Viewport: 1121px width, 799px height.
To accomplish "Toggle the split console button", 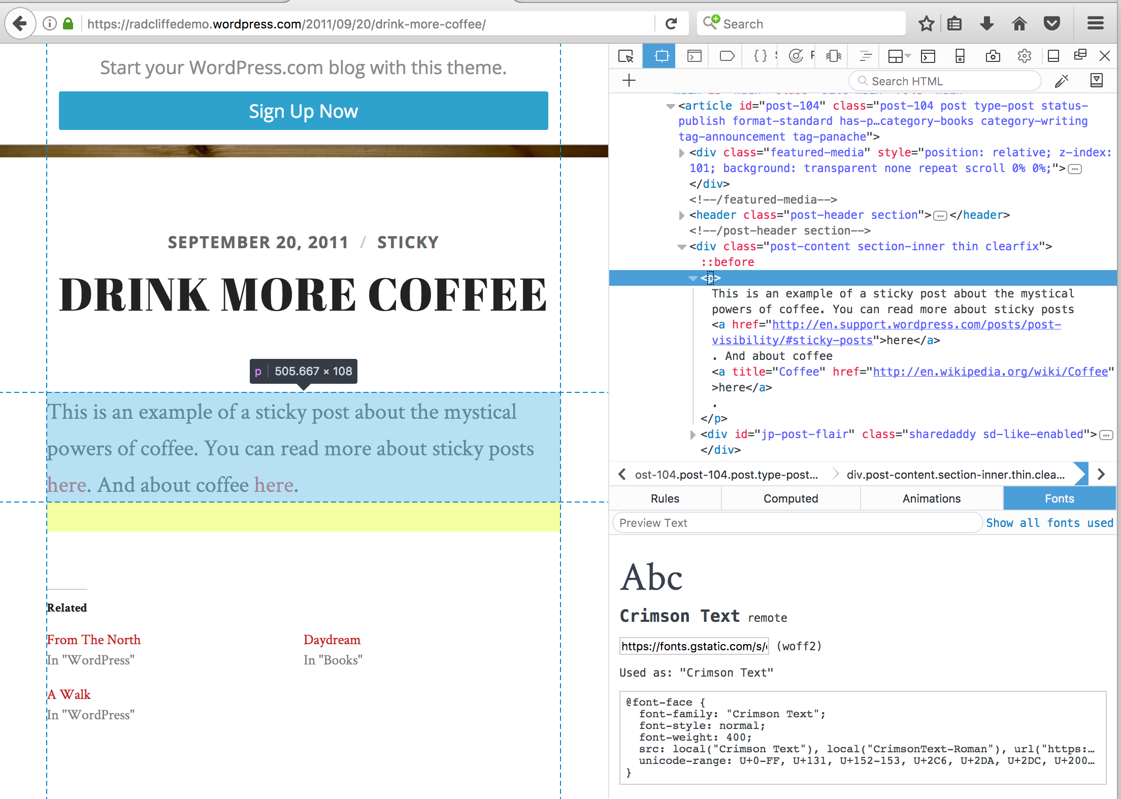I will pos(928,56).
